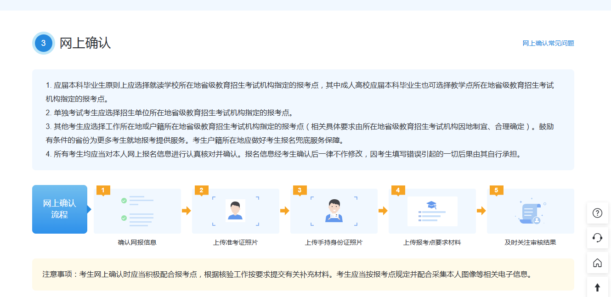Image resolution: width=611 pixels, height=297 pixels.
Task: Select the 及时关注审核结果 step label
Action: click(530, 242)
